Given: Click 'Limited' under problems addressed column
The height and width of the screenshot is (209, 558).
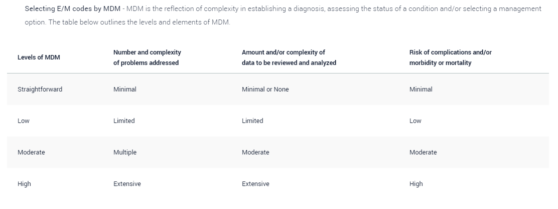Looking at the screenshot, I should [124, 121].
